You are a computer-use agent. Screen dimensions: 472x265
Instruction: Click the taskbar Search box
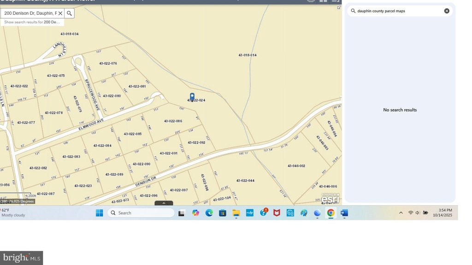pyautogui.click(x=141, y=213)
